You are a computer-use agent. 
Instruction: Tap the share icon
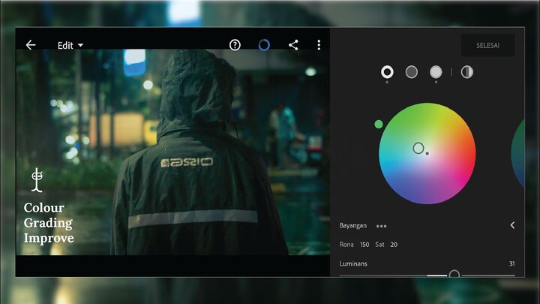293,45
